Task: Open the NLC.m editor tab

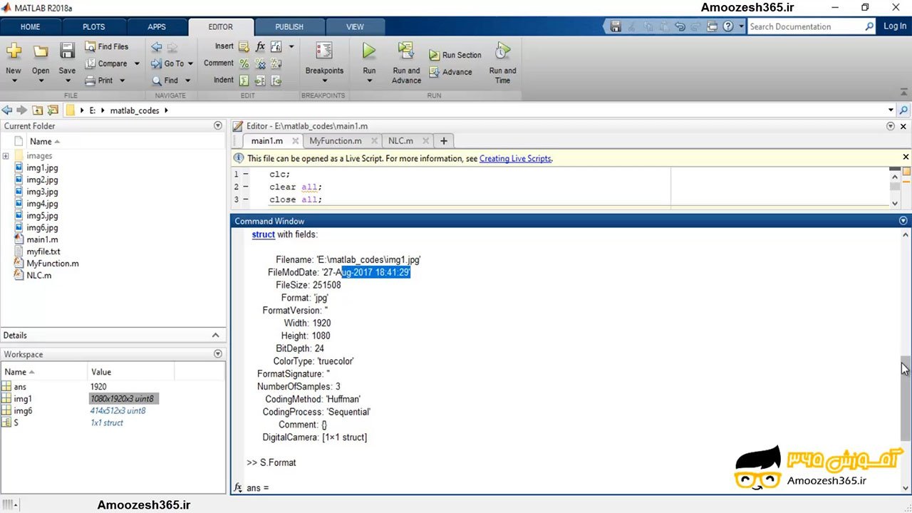Action: pyautogui.click(x=400, y=141)
